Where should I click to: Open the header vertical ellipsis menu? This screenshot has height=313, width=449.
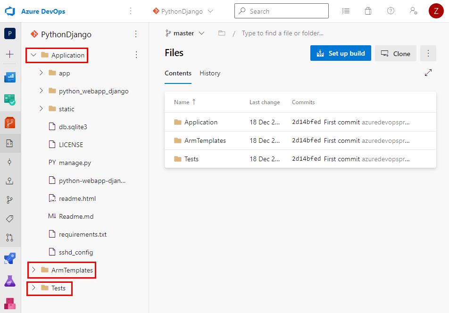pos(131,11)
